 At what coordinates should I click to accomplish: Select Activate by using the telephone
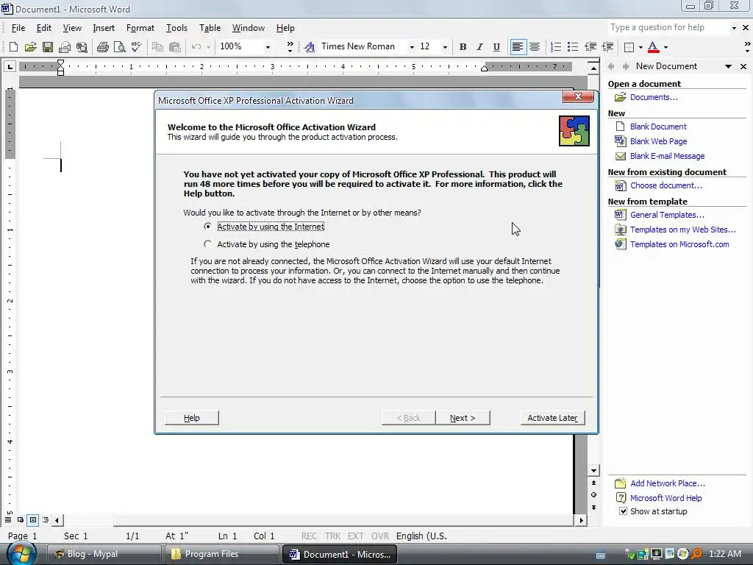pyautogui.click(x=266, y=244)
